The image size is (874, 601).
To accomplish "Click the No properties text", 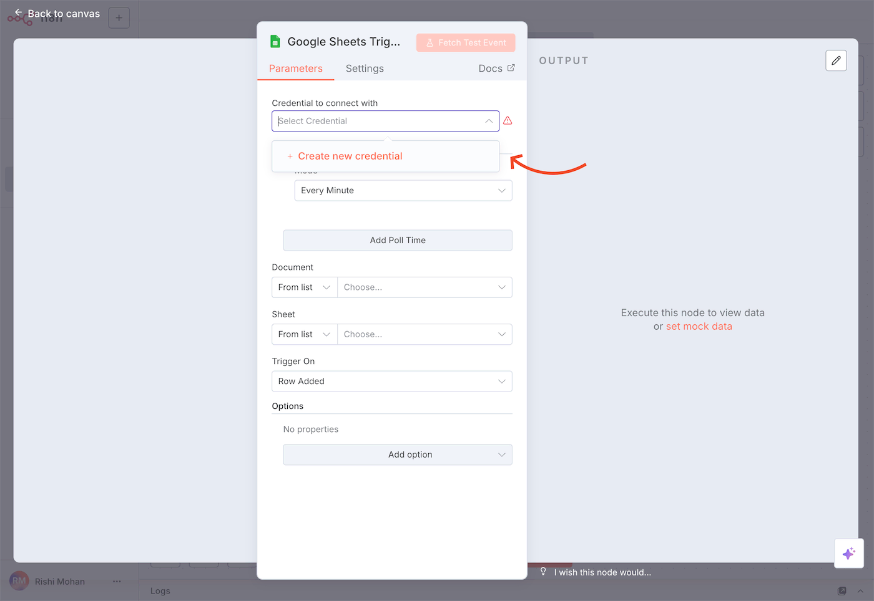I will (x=311, y=430).
